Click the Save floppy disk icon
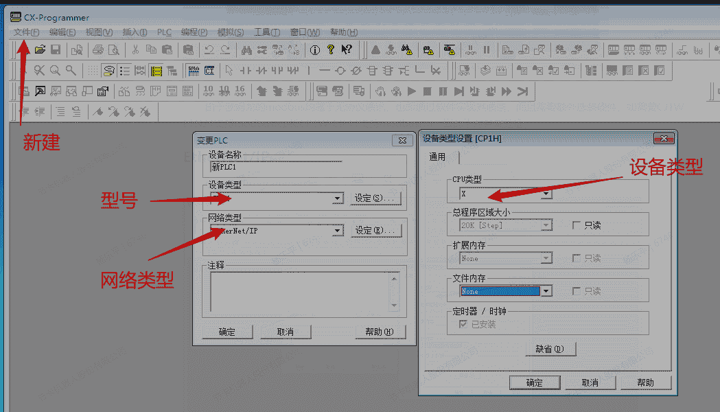Screen dimensions: 720x412 click(x=56, y=49)
